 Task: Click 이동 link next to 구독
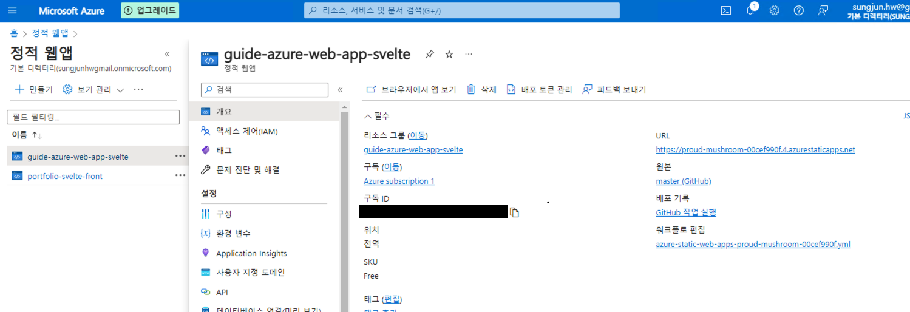coord(392,166)
